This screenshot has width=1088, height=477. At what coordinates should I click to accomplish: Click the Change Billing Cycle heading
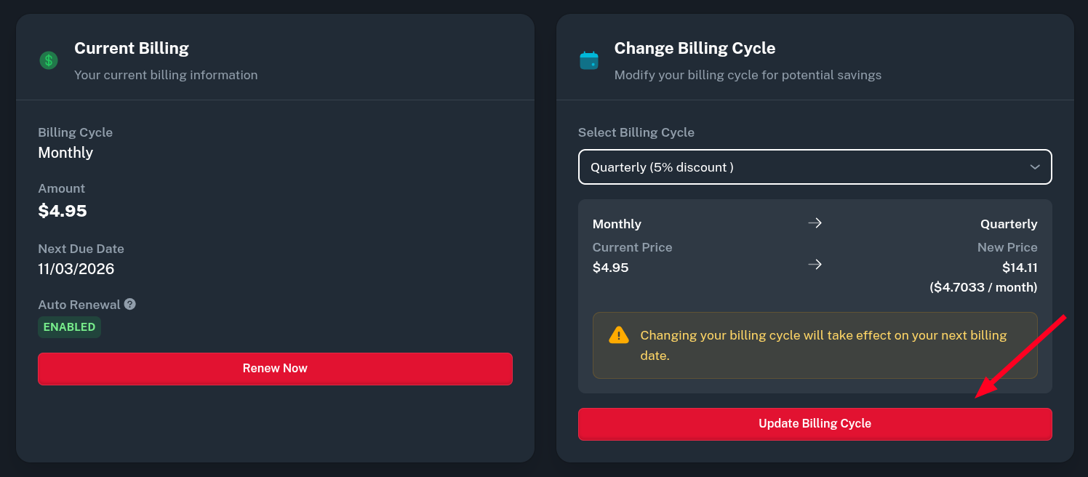(x=695, y=49)
